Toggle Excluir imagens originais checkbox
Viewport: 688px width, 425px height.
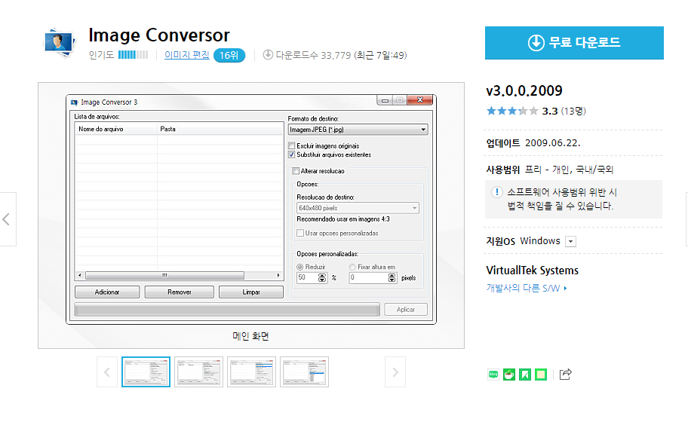(x=292, y=145)
